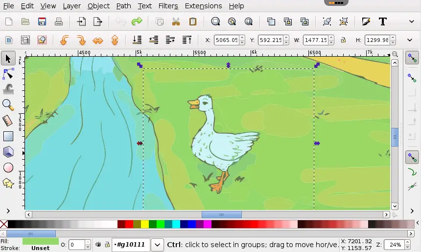This screenshot has height=252, width=421.
Task: Click the Unset stroke indicator
Action: 40,248
